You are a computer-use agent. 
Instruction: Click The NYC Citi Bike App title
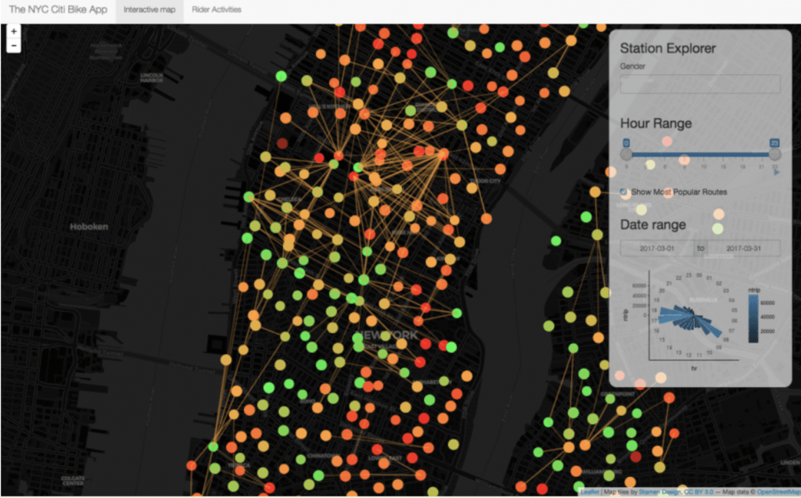point(58,10)
